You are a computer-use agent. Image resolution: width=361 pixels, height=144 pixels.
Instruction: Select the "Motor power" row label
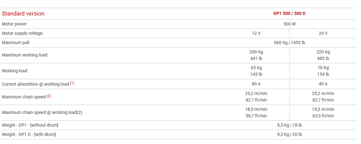coord(14,24)
